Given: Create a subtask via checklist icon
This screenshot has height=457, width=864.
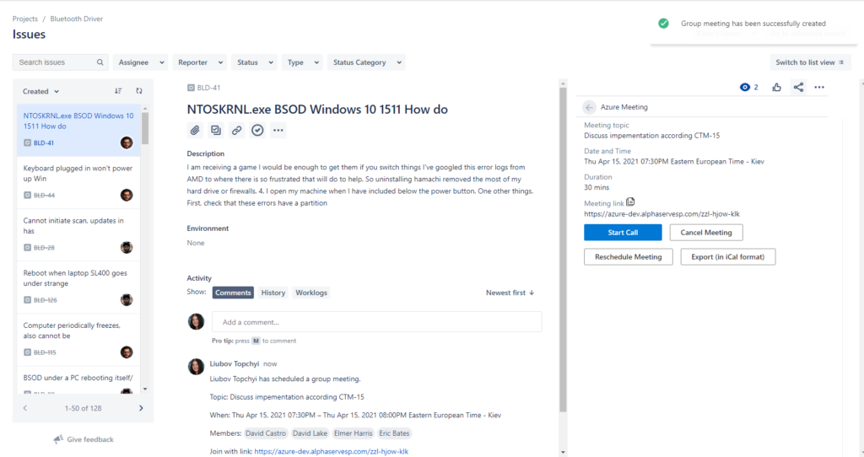Looking at the screenshot, I should [x=216, y=131].
